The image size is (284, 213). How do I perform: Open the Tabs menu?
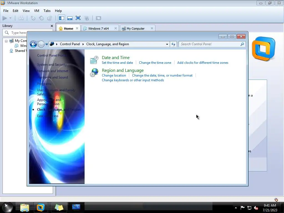click(x=47, y=11)
